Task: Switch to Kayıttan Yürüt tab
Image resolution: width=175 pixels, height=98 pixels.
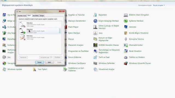Action: pos(22,16)
